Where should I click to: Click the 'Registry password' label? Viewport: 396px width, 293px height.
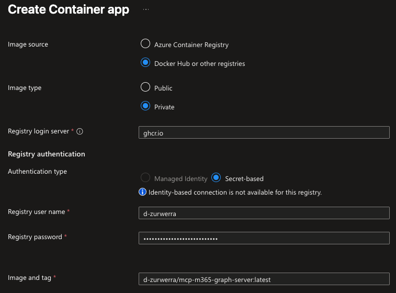tap(35, 237)
